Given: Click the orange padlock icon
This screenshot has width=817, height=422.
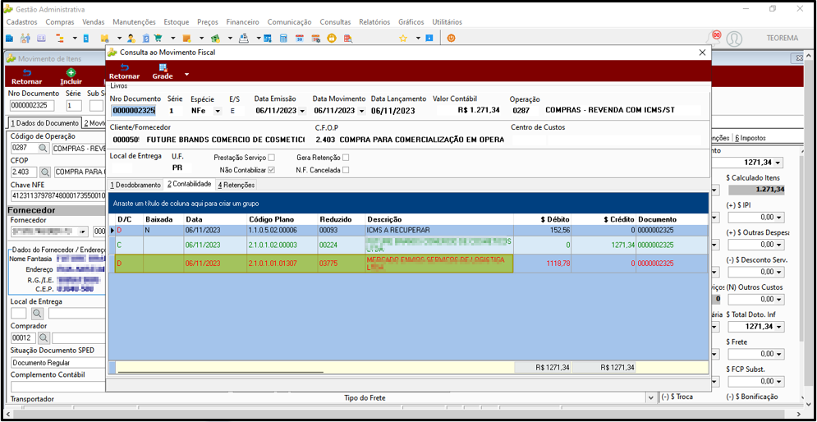Looking at the screenshot, I should click(332, 38).
